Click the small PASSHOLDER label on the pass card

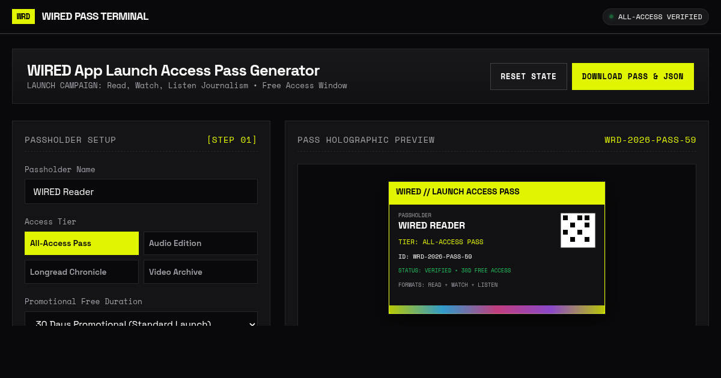pos(415,215)
